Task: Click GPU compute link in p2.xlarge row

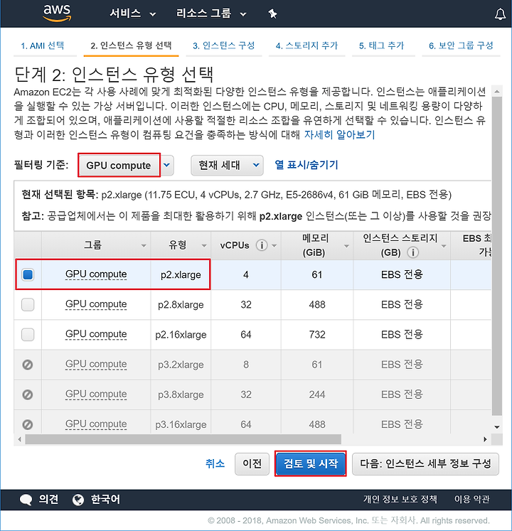Action: [96, 274]
